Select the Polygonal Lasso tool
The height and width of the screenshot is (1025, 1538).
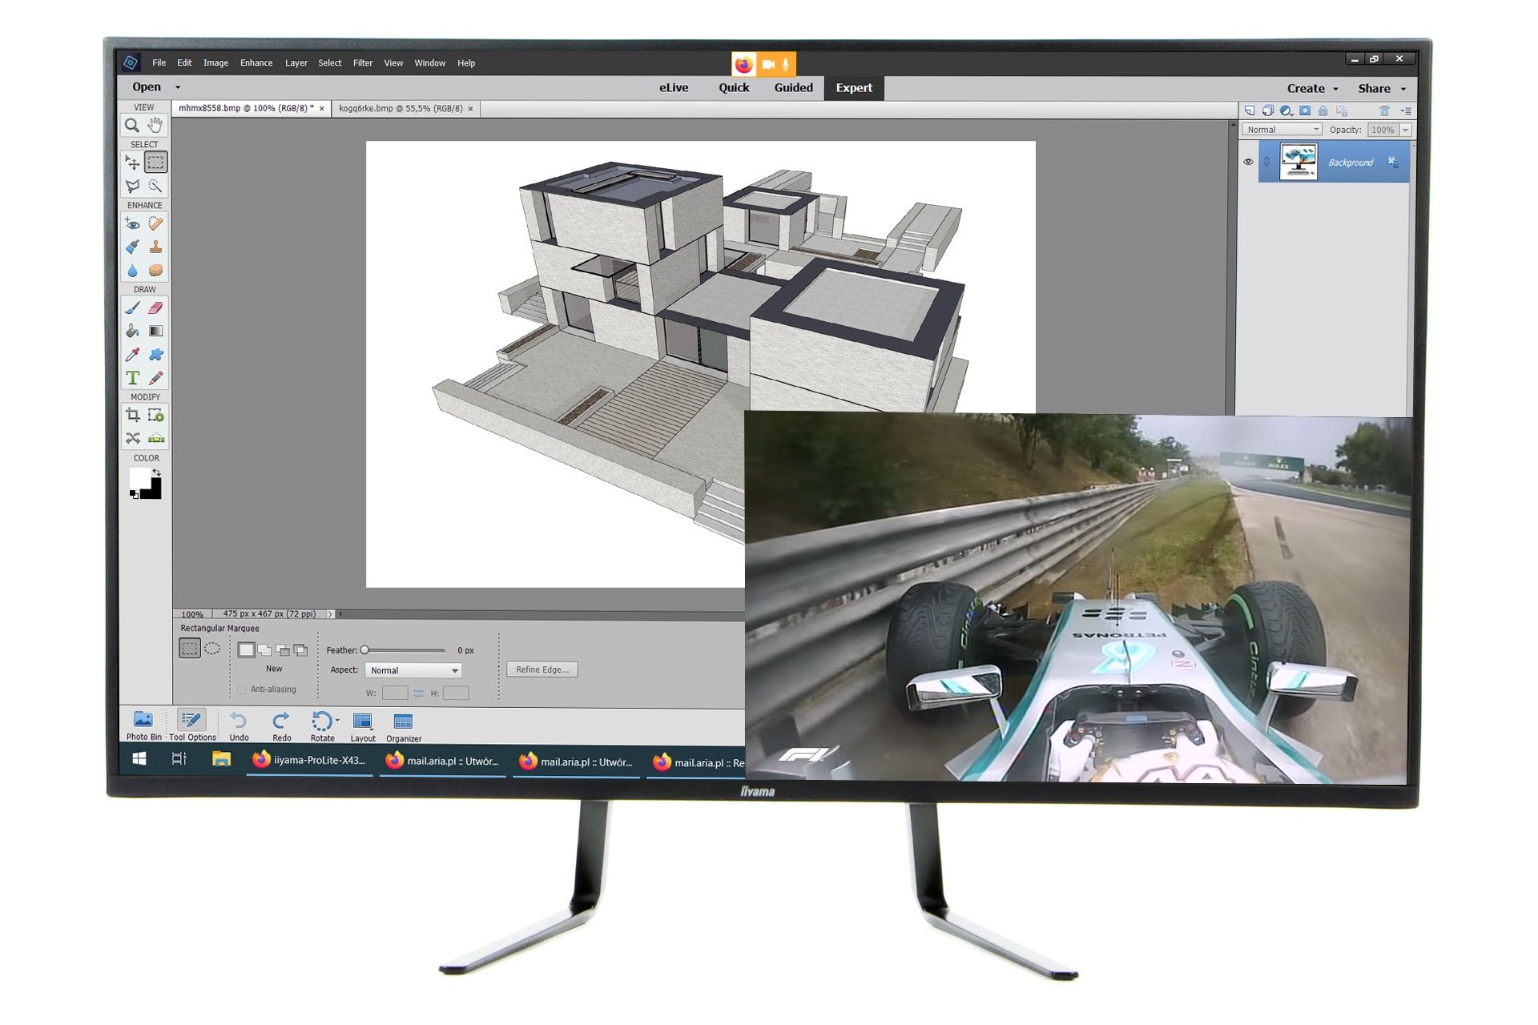click(x=132, y=186)
